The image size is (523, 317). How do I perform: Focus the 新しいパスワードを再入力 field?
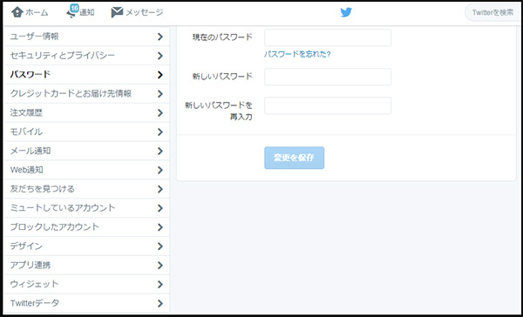click(328, 105)
